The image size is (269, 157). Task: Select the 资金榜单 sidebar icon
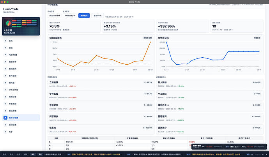5,62
